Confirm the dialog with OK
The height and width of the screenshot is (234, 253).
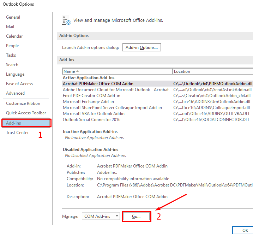click(245, 230)
